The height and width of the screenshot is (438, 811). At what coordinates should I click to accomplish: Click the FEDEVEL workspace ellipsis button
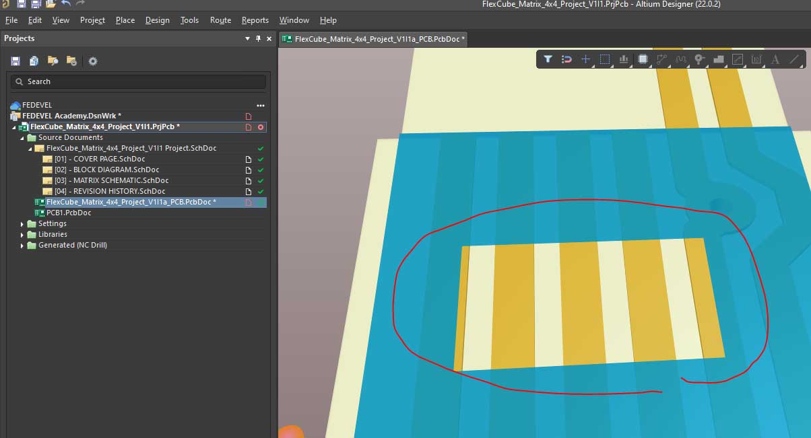point(261,106)
